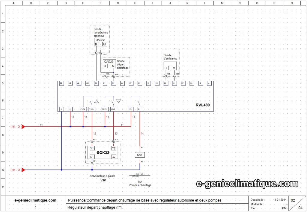Click the SQK33 actuator label

[x=103, y=152]
